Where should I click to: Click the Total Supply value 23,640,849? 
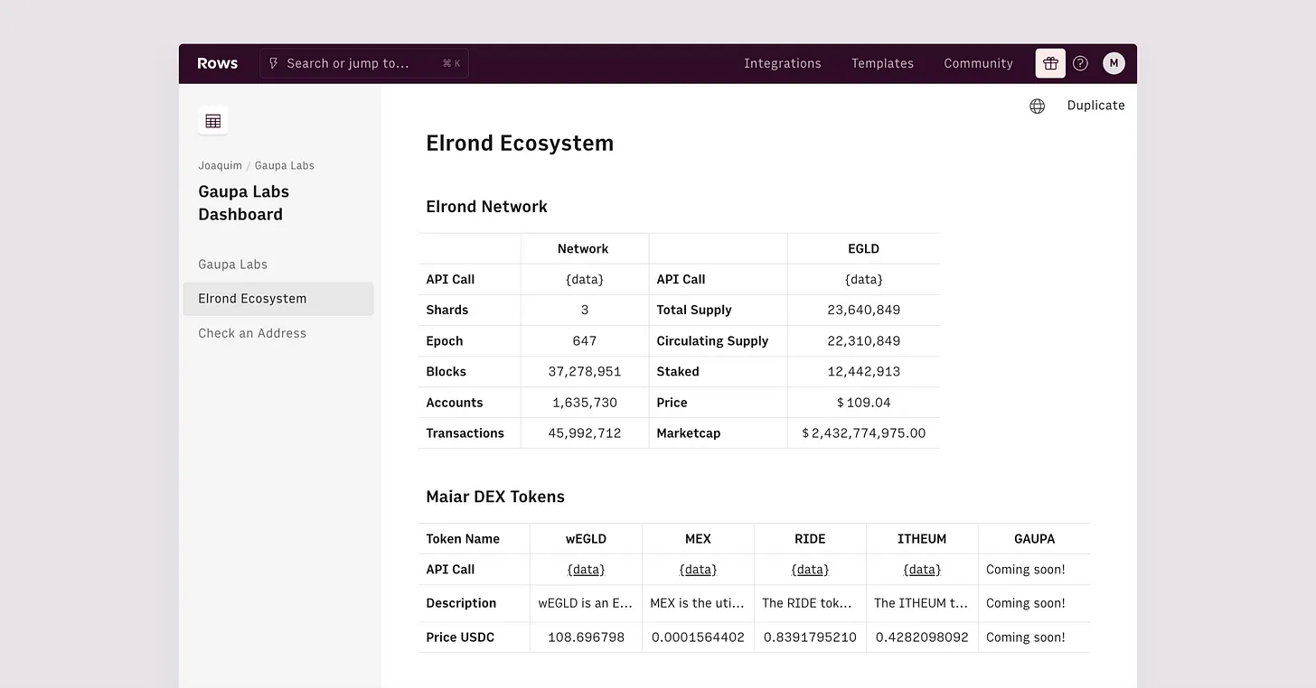864,311
